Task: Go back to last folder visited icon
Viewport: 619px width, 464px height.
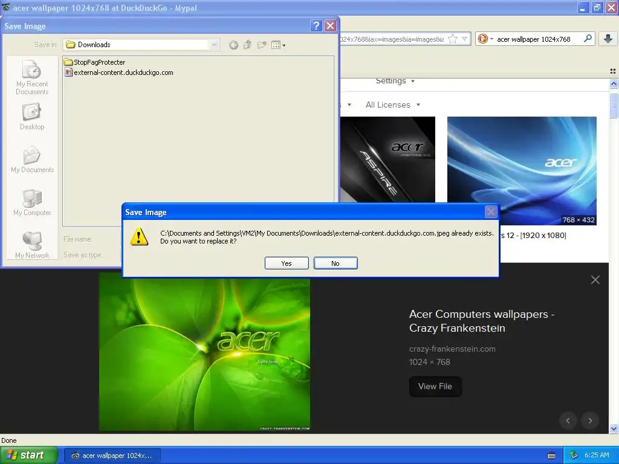Action: [234, 45]
